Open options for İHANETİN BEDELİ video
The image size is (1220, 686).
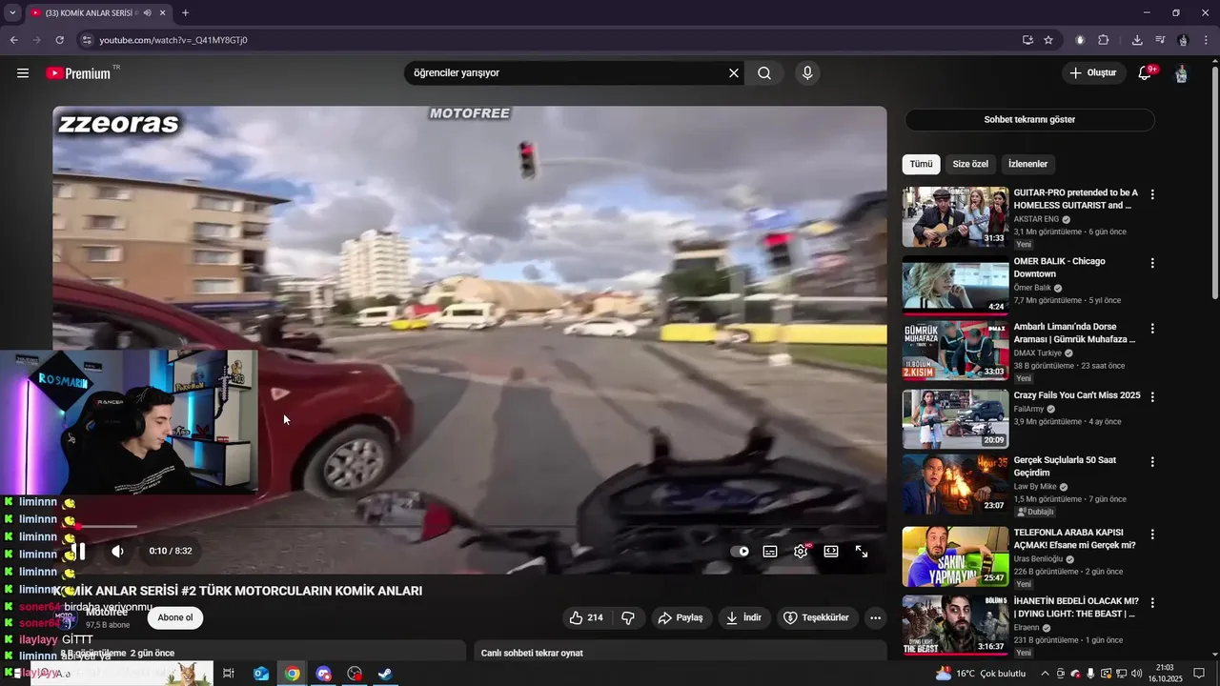click(1152, 603)
